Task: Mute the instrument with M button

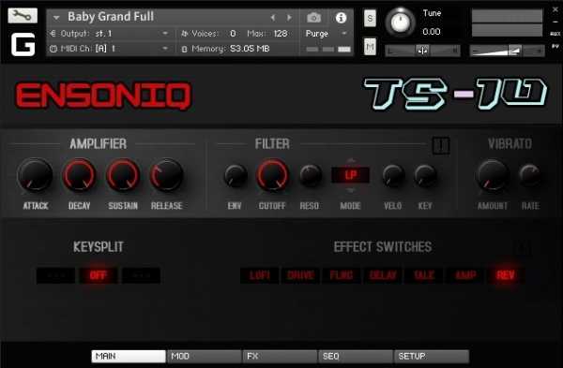Action: 370,47
